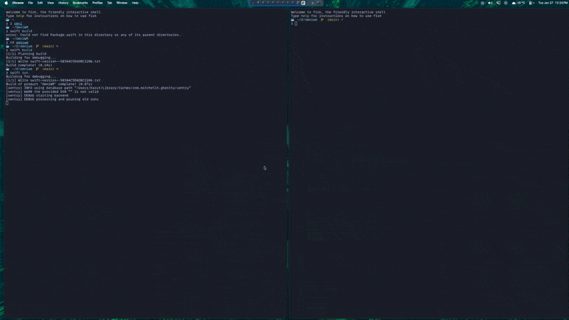
Task: Click the 'swift run' command line
Action: pyautogui.click(x=17, y=73)
